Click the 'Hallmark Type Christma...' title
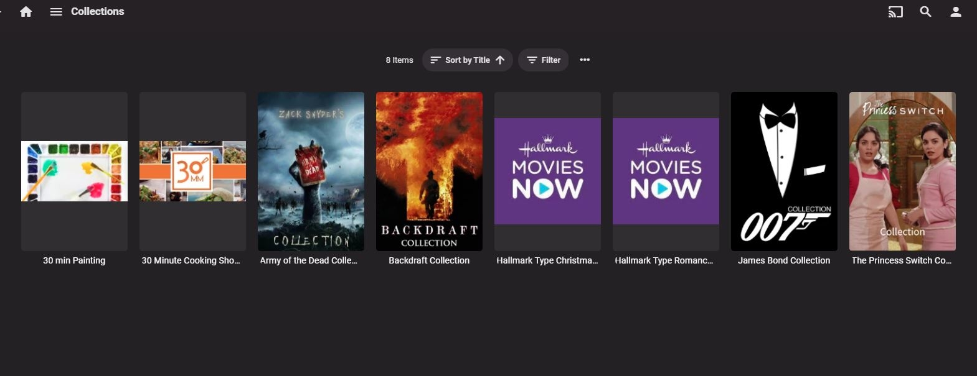This screenshot has height=376, width=977. [x=547, y=260]
